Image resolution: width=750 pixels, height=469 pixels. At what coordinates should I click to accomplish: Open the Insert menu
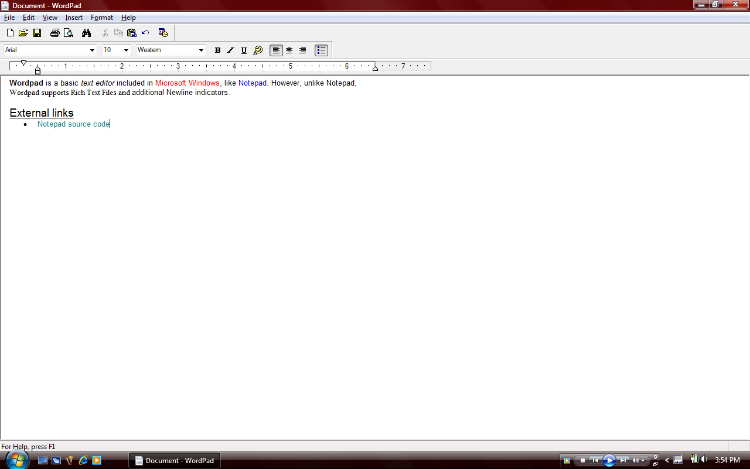pos(74,18)
